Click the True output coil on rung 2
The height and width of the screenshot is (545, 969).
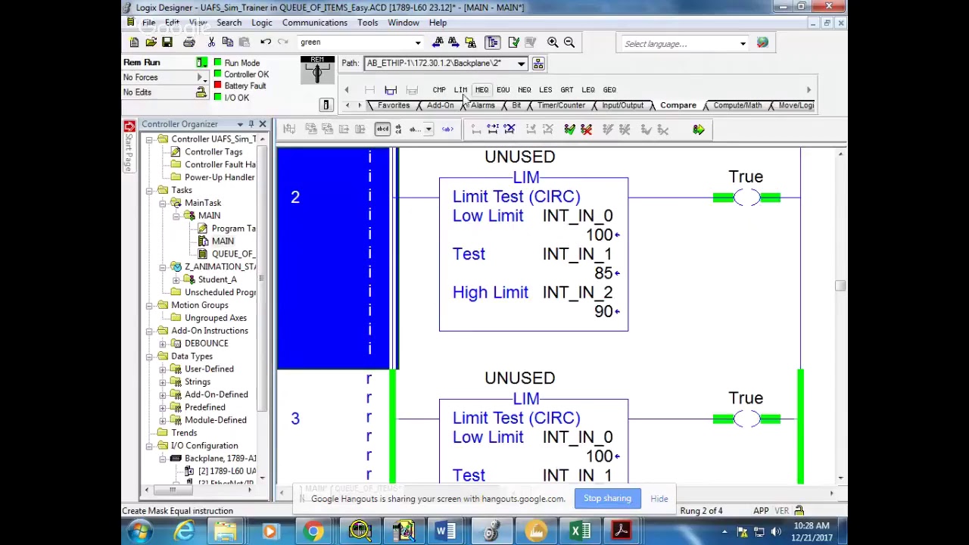click(x=746, y=198)
